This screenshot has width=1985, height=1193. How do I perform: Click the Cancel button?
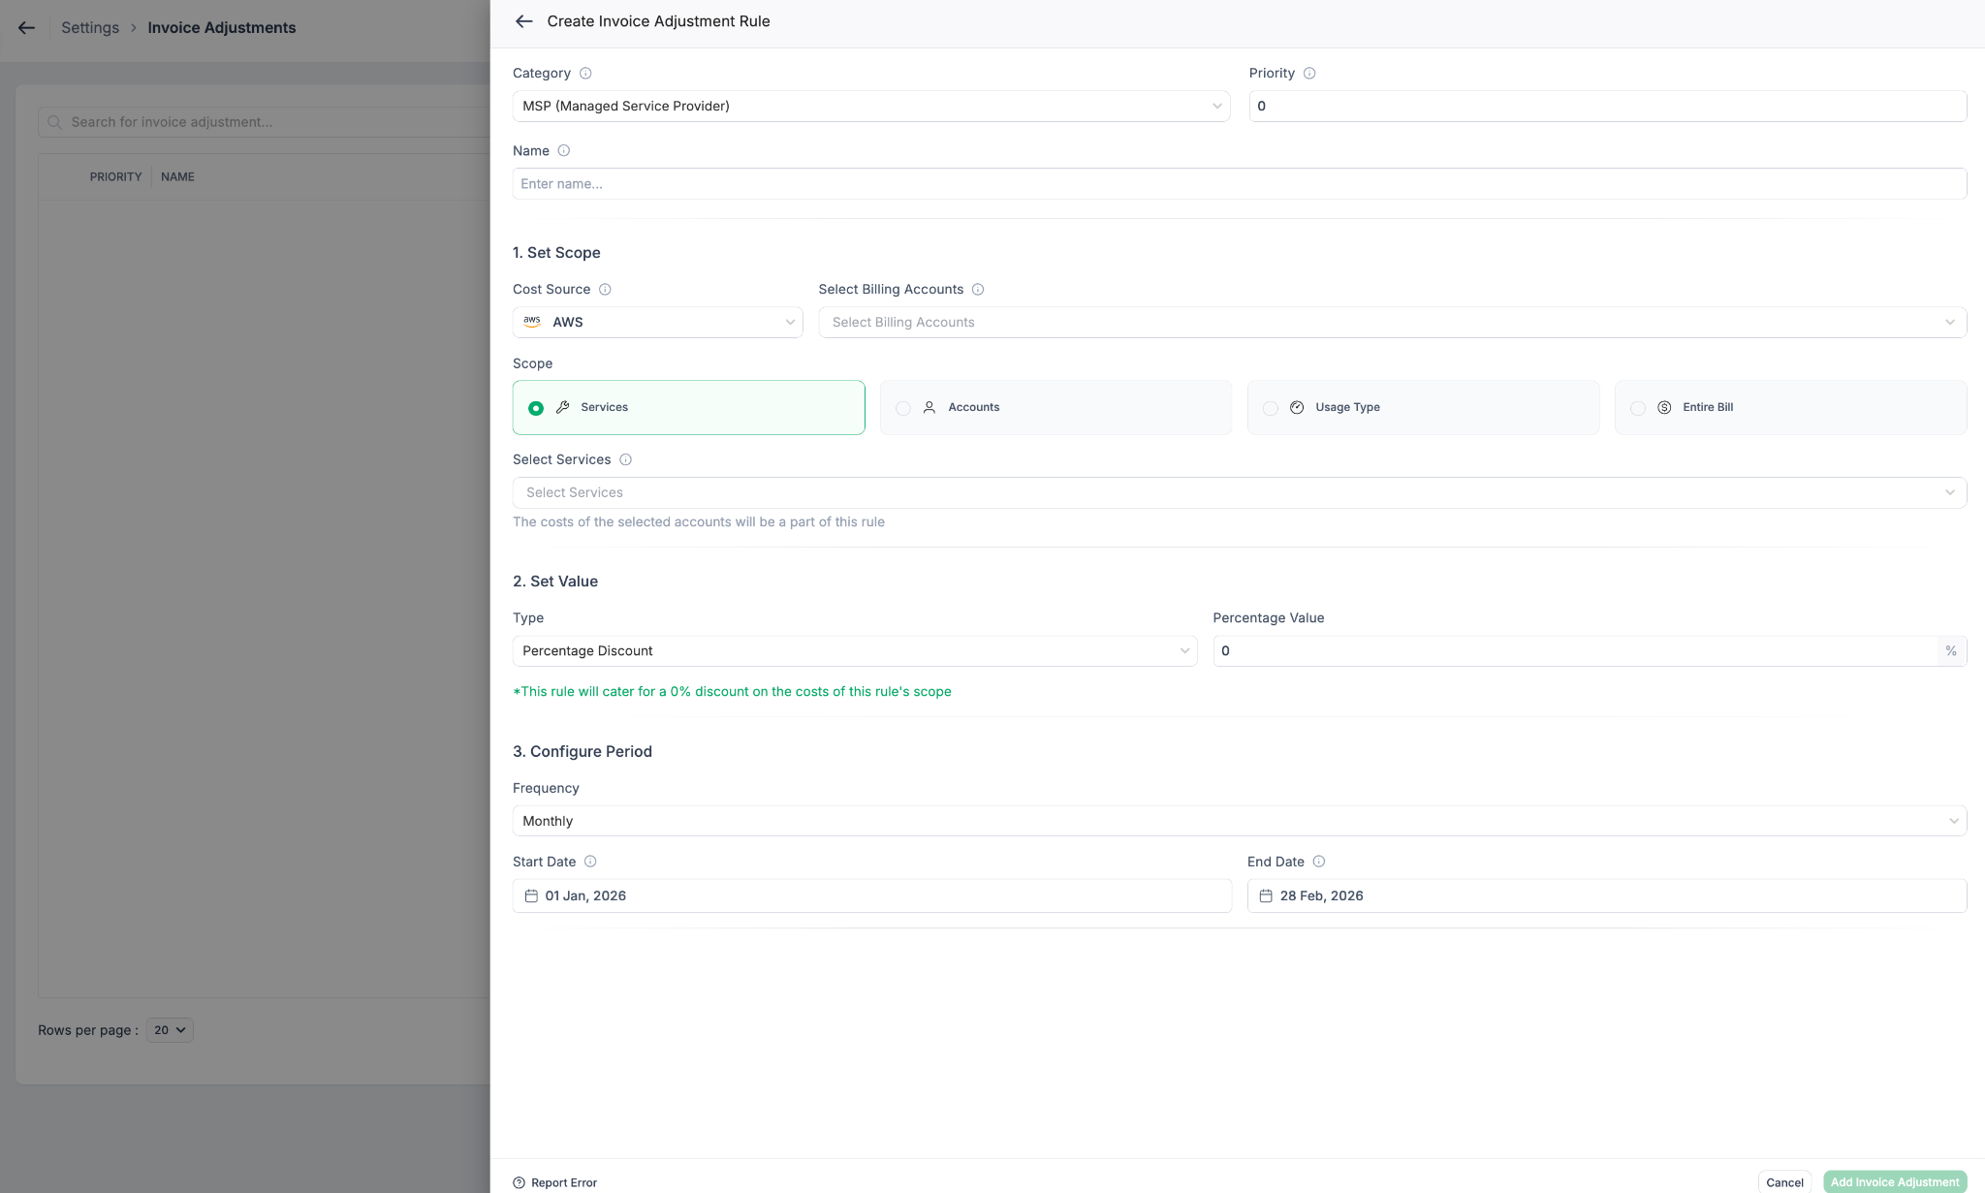pyautogui.click(x=1783, y=1182)
